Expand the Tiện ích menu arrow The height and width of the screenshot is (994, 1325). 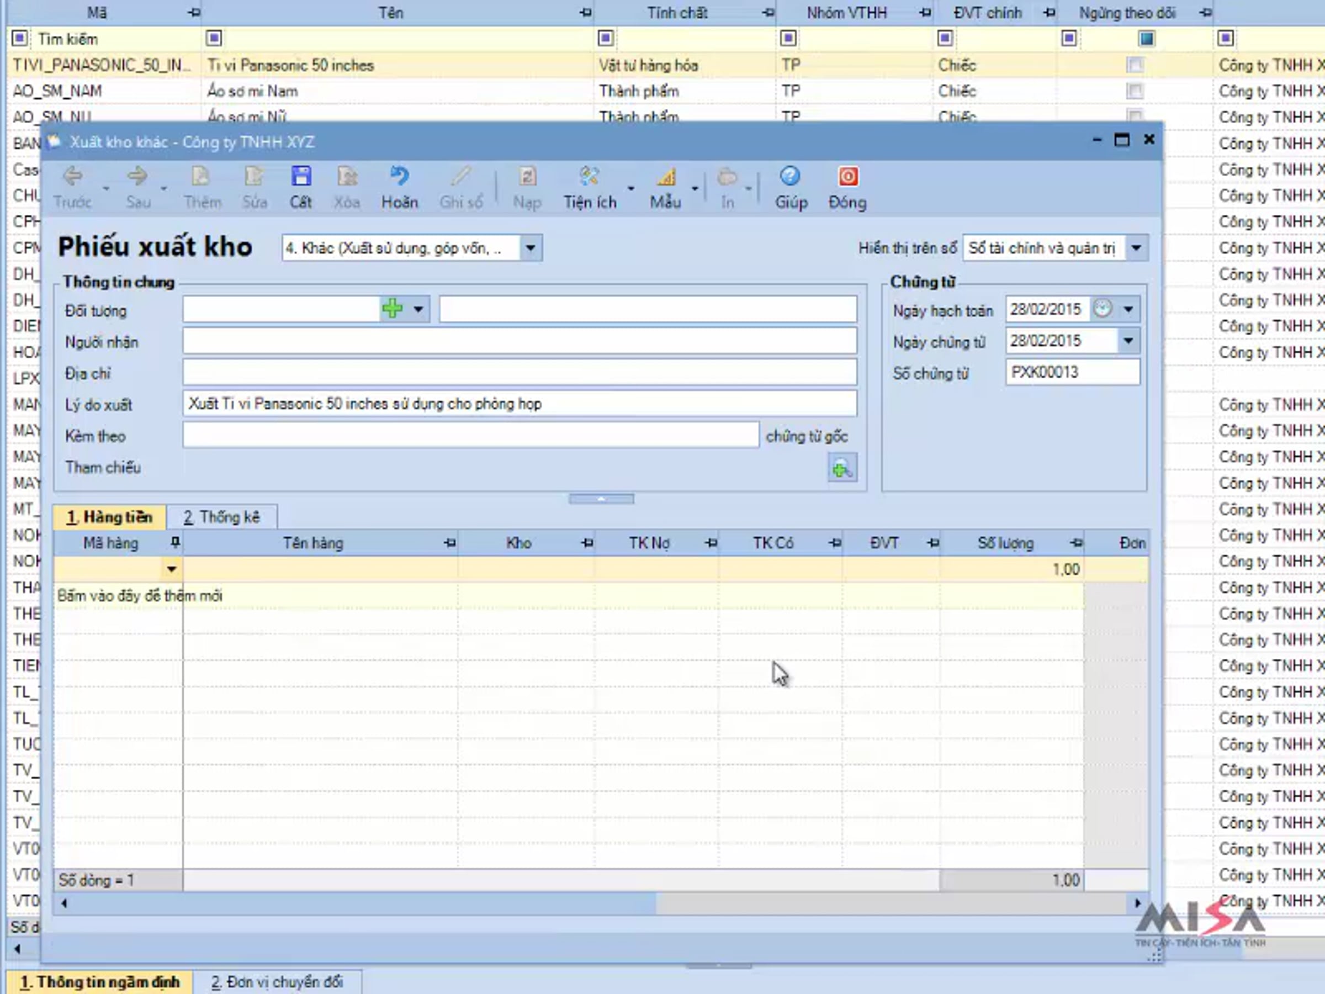click(x=630, y=188)
